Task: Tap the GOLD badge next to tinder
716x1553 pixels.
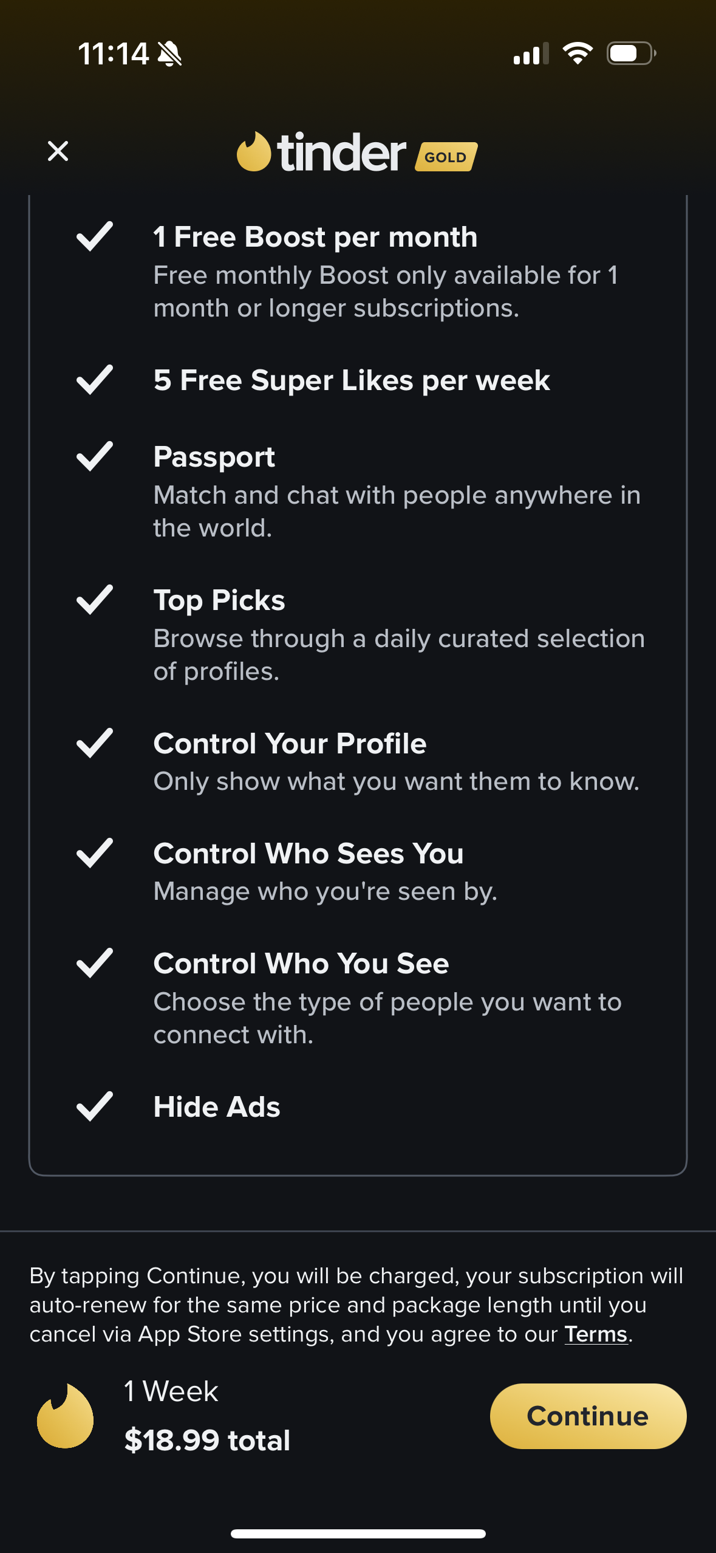Action: tap(446, 157)
